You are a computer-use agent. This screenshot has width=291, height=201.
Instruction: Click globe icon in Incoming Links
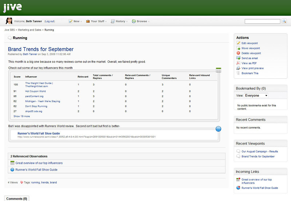click(238, 188)
